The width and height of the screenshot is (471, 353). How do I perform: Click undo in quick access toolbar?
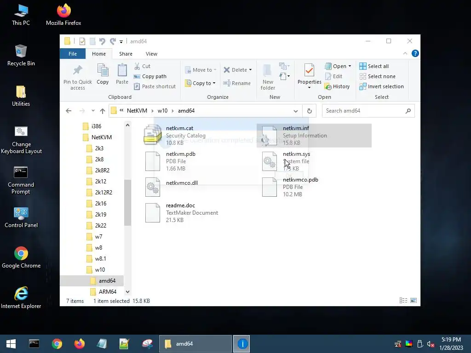tap(102, 41)
